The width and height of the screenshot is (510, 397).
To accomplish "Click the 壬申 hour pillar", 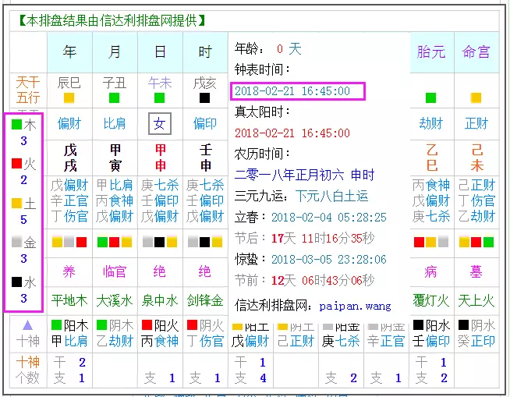I will coord(206,158).
